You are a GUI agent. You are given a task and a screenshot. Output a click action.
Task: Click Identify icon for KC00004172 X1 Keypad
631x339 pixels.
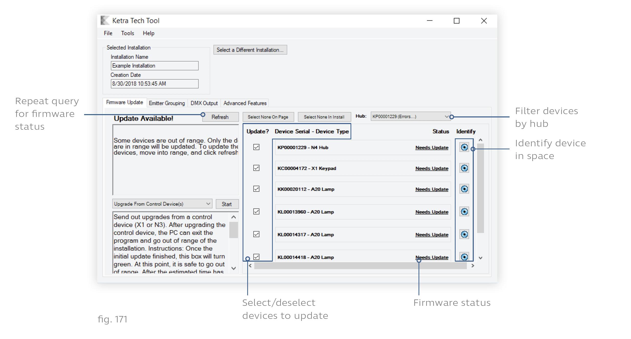(x=464, y=168)
